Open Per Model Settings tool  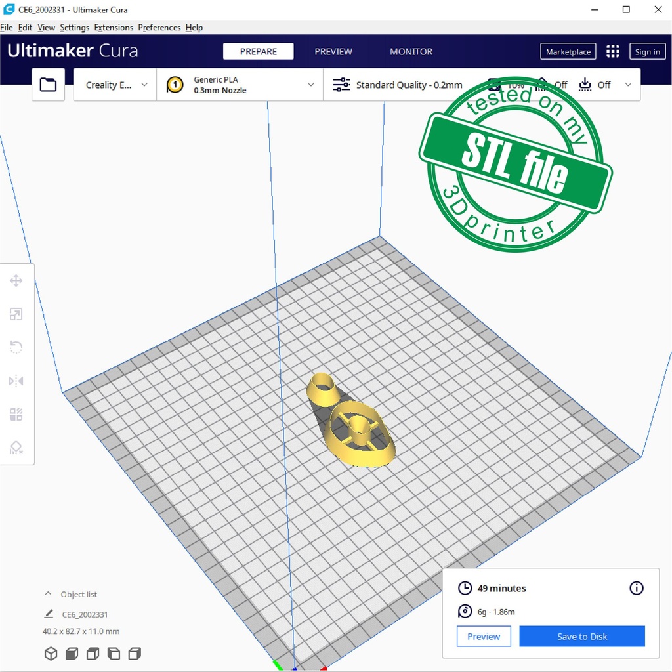coord(16,414)
